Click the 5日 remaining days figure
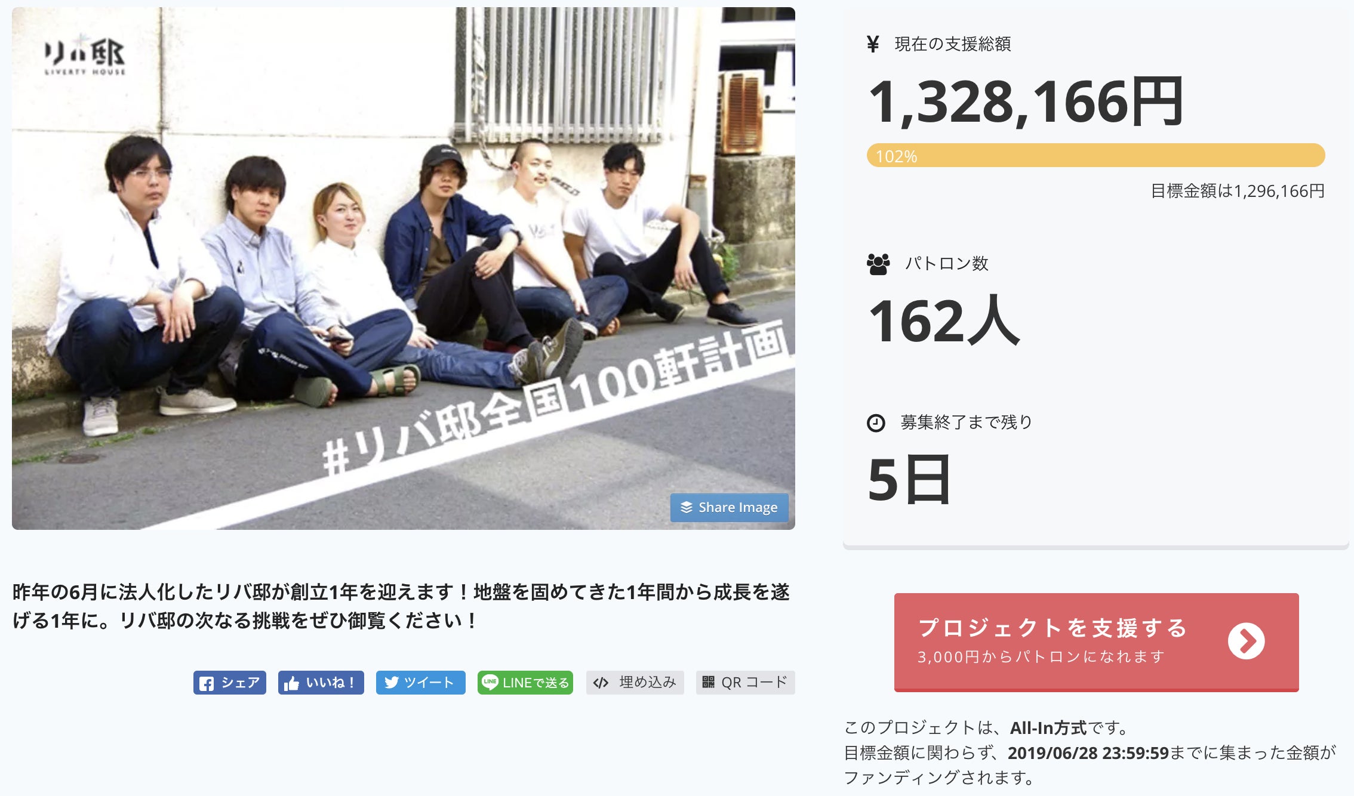 [x=909, y=479]
